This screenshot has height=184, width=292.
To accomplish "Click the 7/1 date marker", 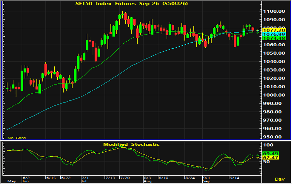I will [x=85, y=178].
